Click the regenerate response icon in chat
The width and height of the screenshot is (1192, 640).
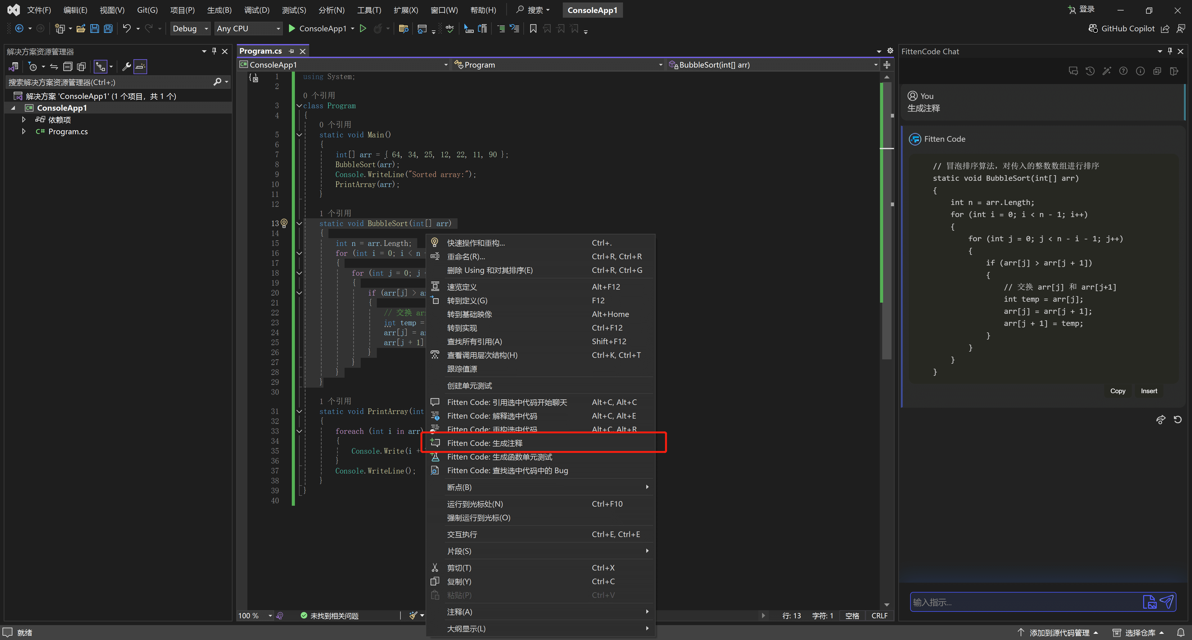[1178, 420]
